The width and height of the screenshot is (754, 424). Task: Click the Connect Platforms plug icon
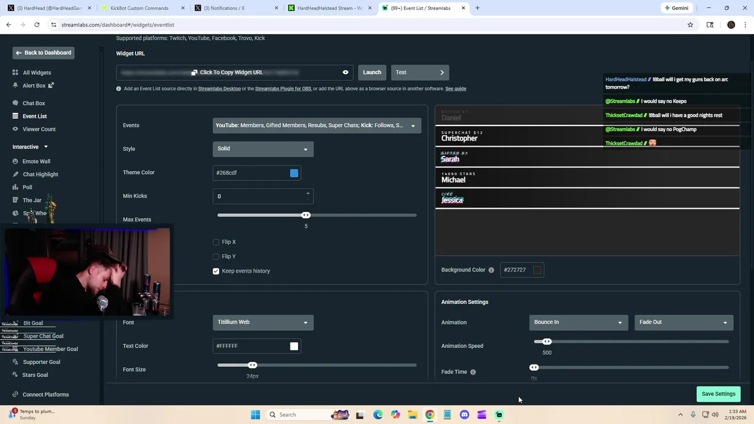(x=15, y=395)
